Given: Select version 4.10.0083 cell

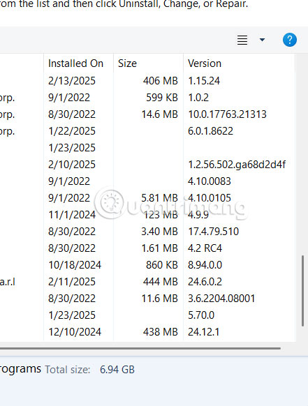Looking at the screenshot, I should 210,181.
